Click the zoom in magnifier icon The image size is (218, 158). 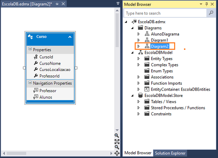117,135
